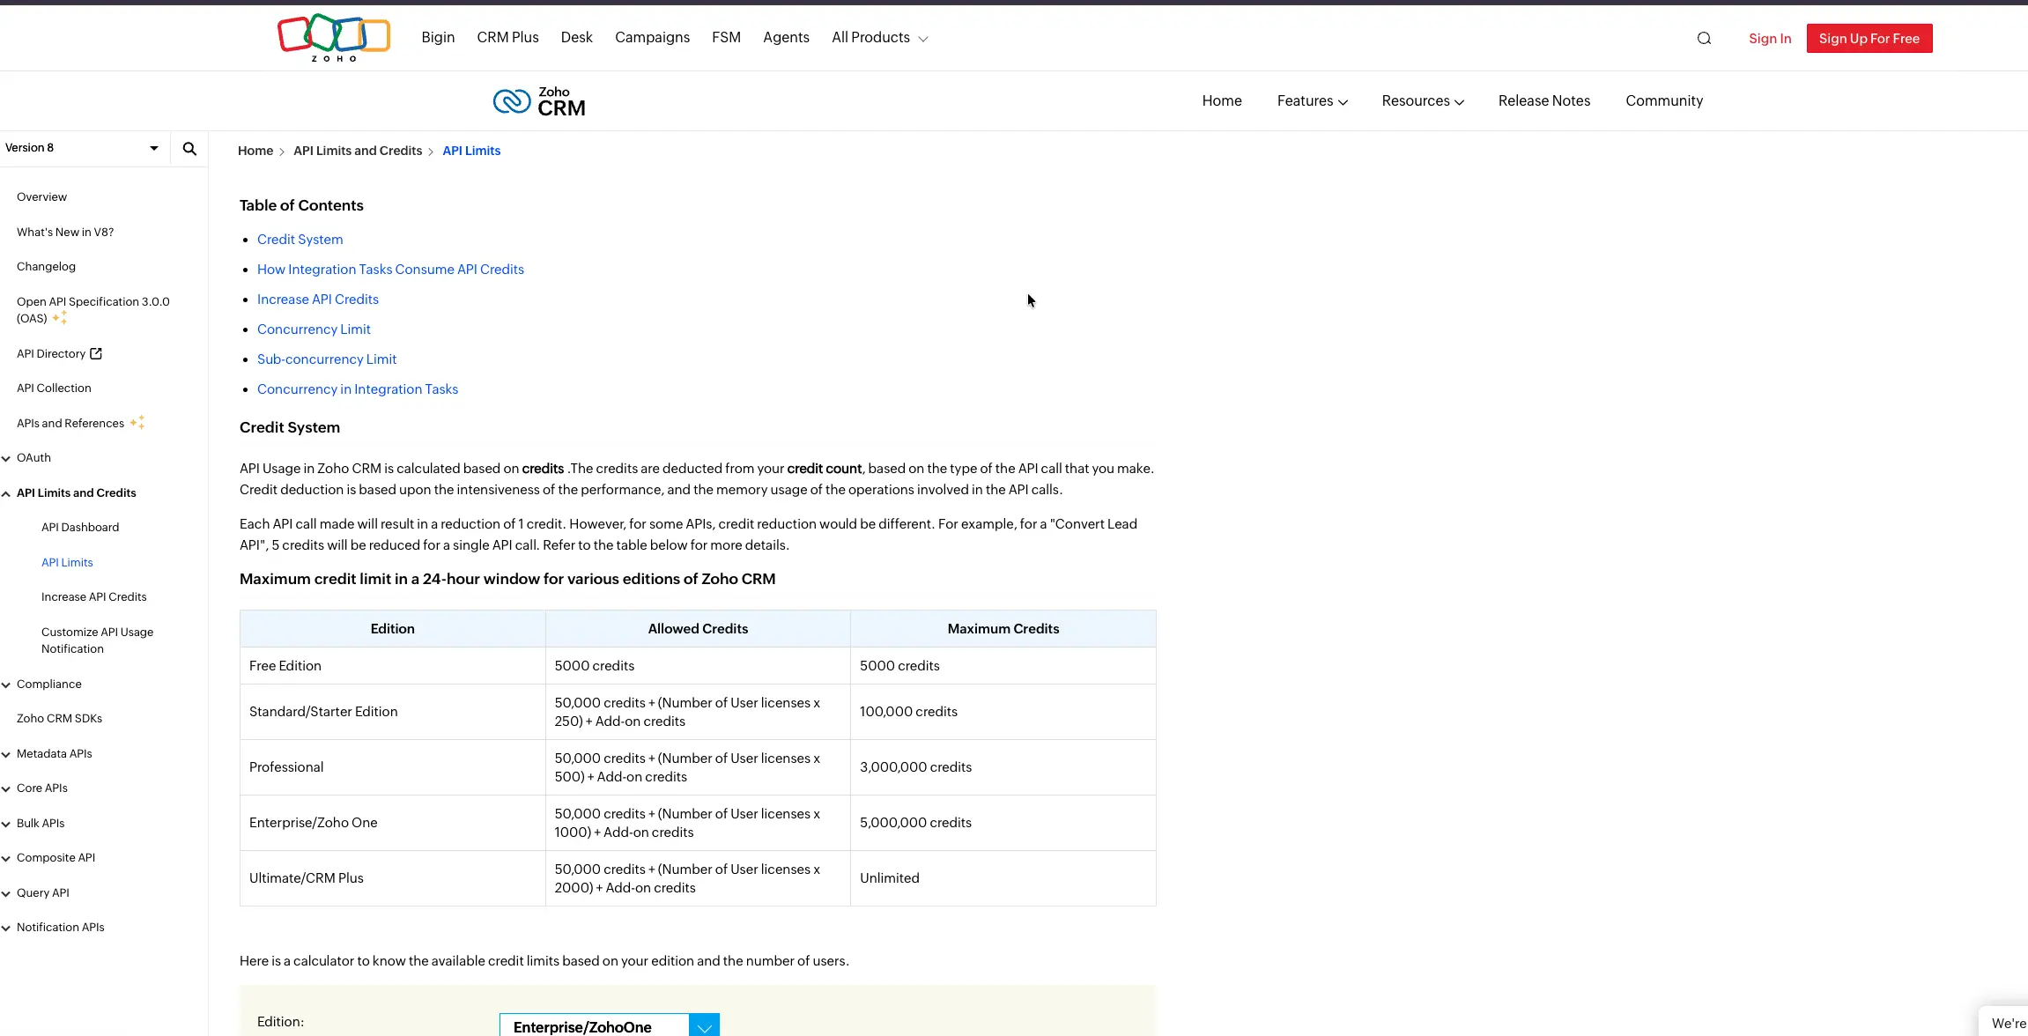Open API Dashboard sidebar item
2028x1036 pixels.
tap(80, 528)
